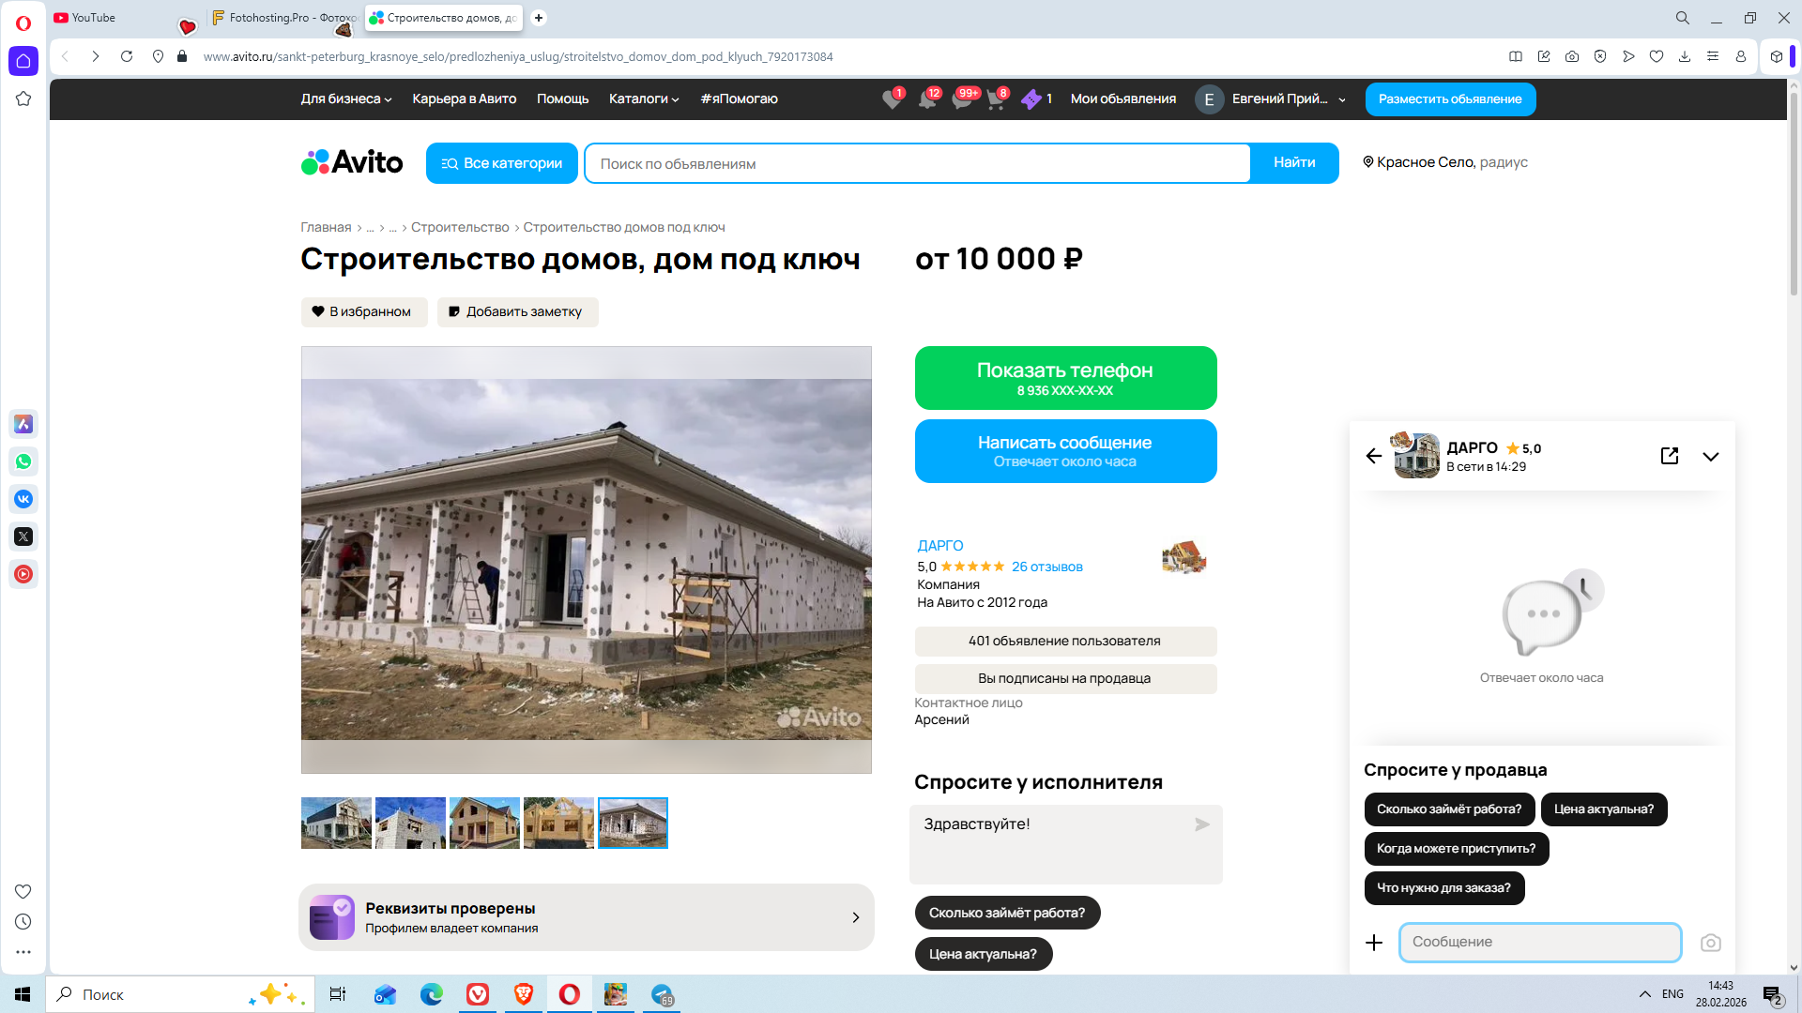The width and height of the screenshot is (1802, 1013).
Task: Send the 'Здравствуйте!' message arrow
Action: coord(1201,824)
